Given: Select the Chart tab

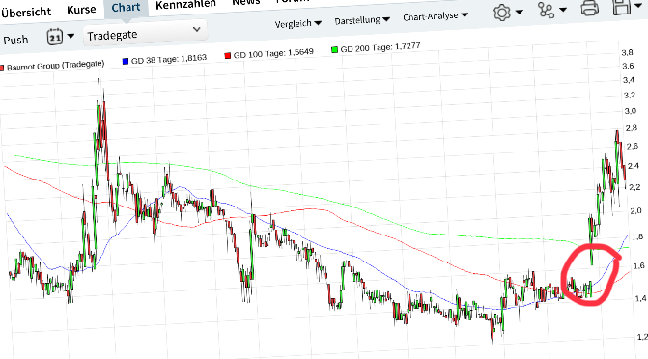Looking at the screenshot, I should coord(126,8).
